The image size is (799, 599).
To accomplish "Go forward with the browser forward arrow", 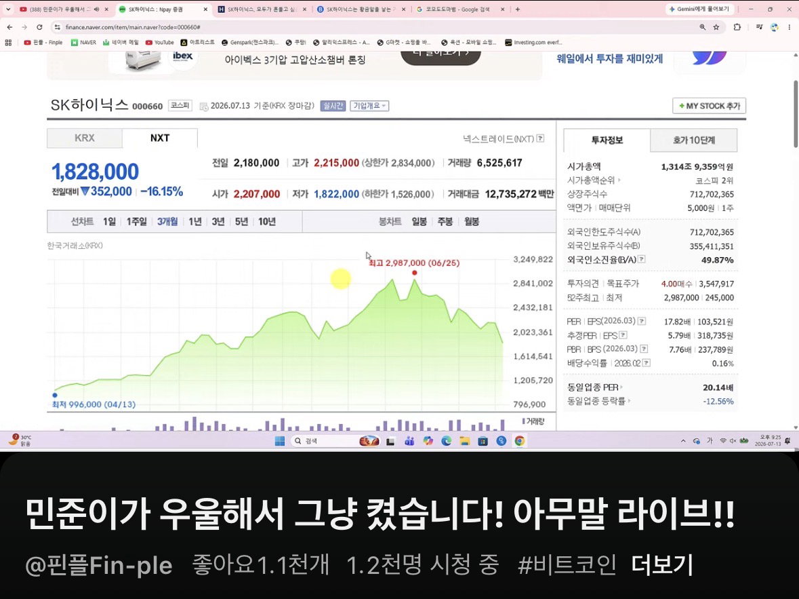I will 24,27.
